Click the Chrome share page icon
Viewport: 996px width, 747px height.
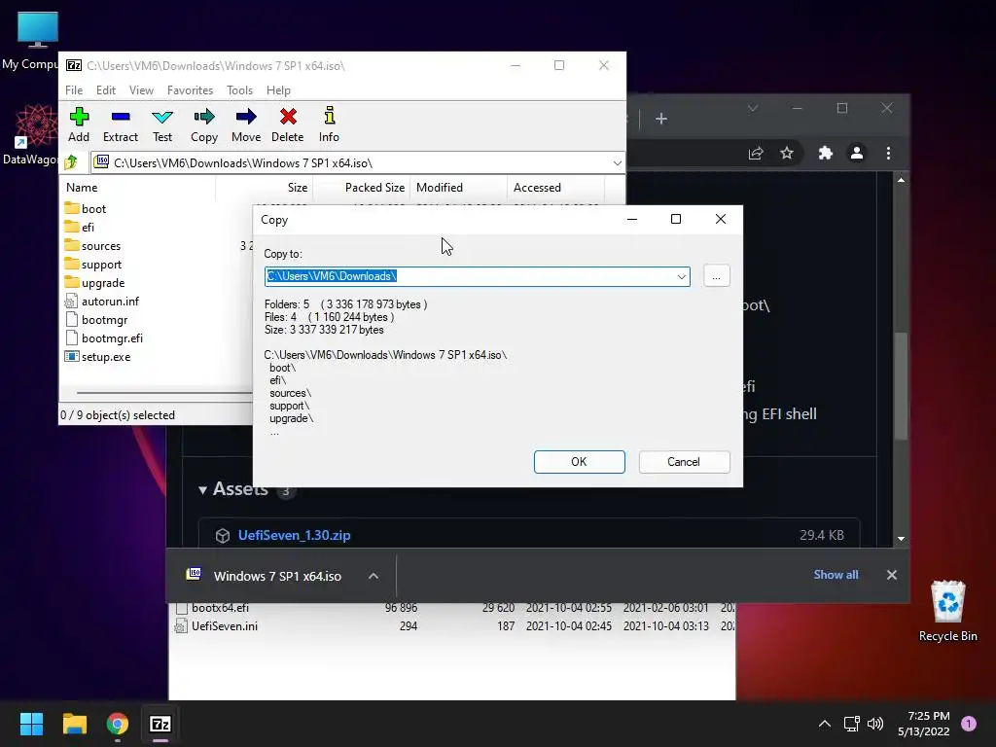[755, 153]
